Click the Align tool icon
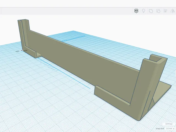The image size is (176, 132). pyautogui.click(x=166, y=11)
